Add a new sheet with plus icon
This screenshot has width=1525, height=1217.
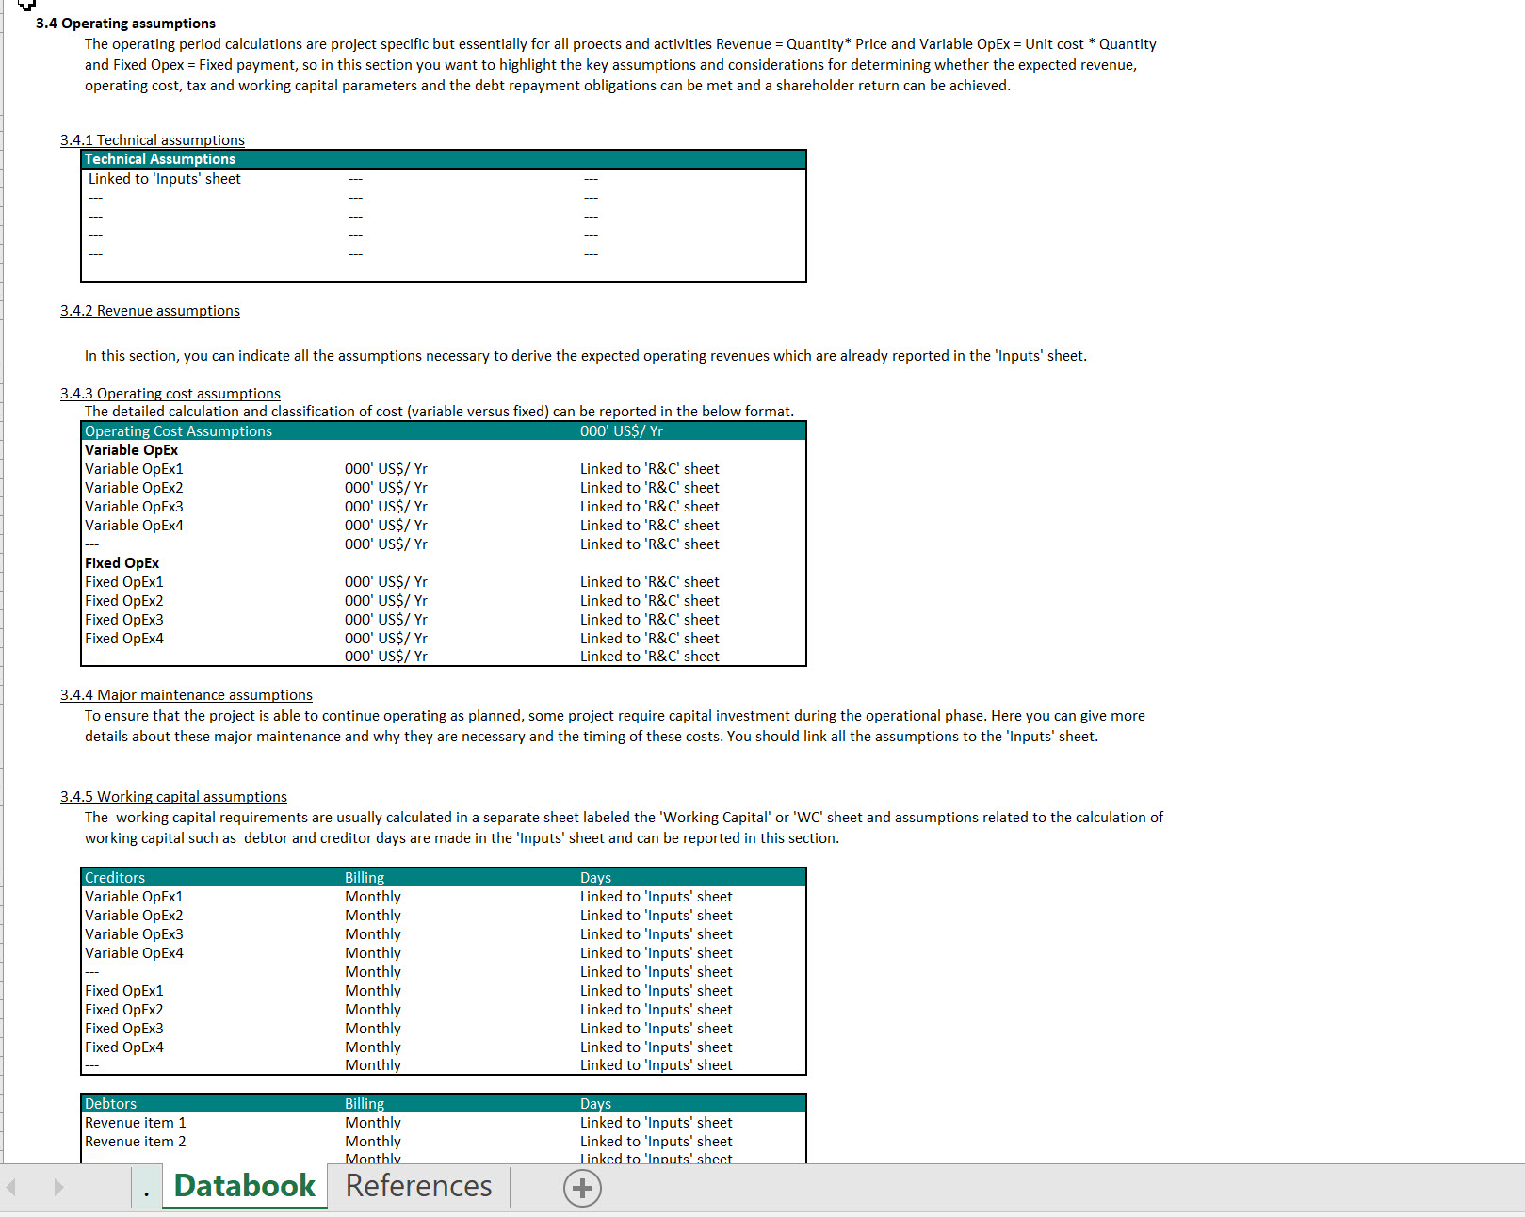tap(582, 1188)
